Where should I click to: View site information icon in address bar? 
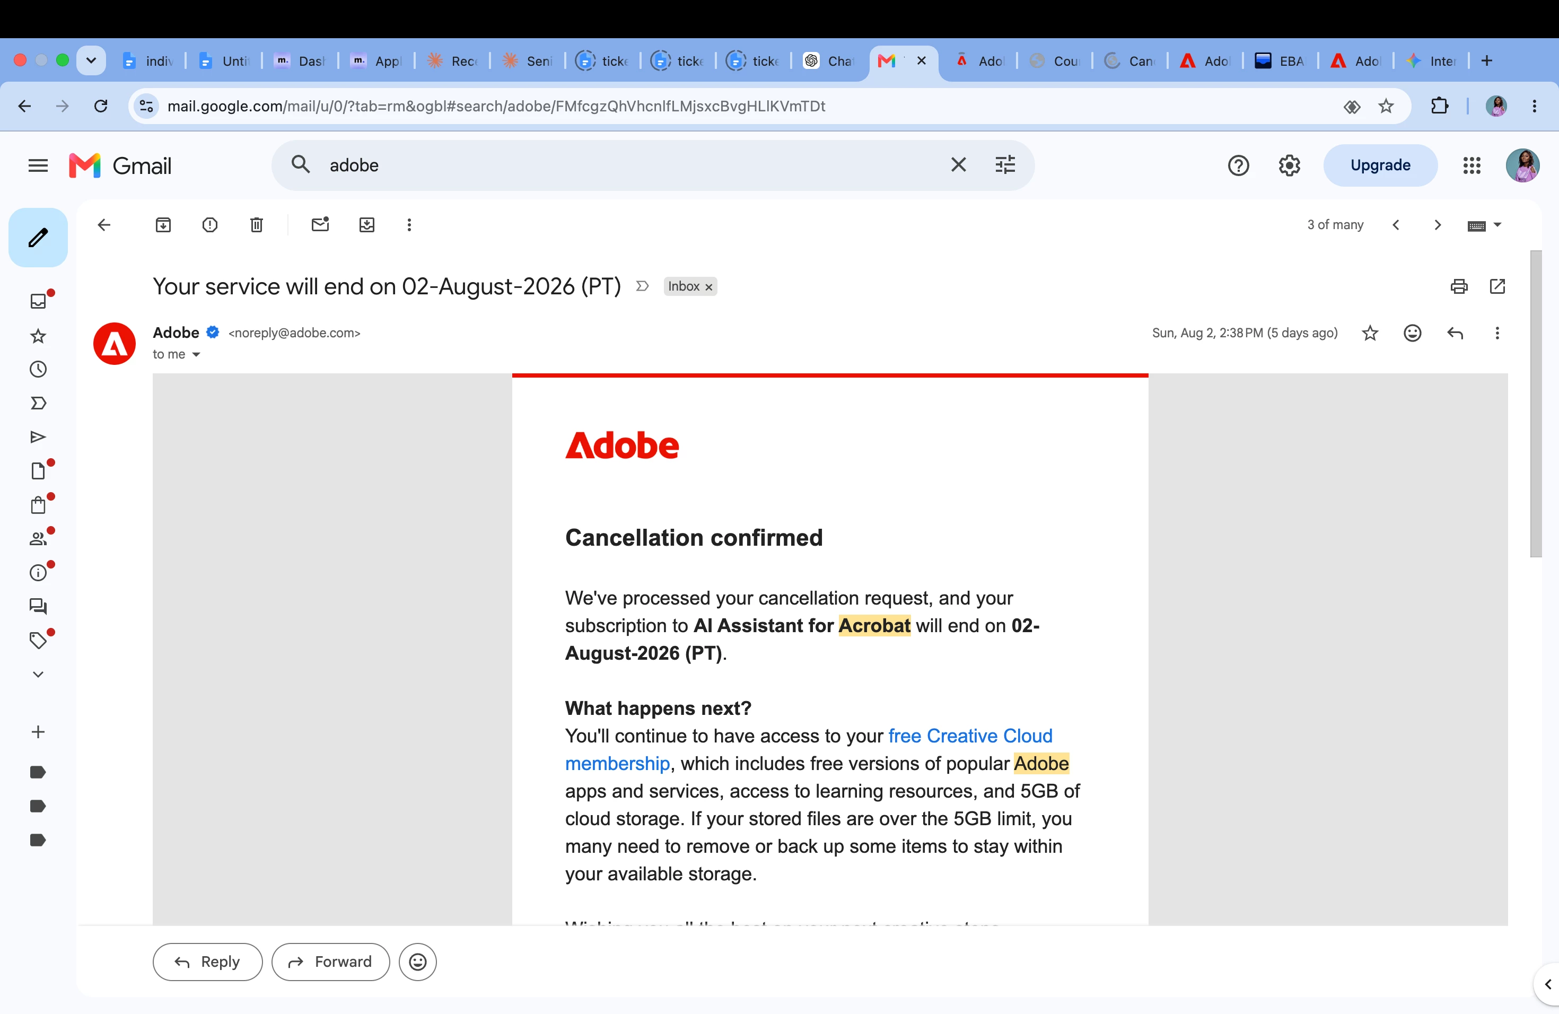coord(147,106)
